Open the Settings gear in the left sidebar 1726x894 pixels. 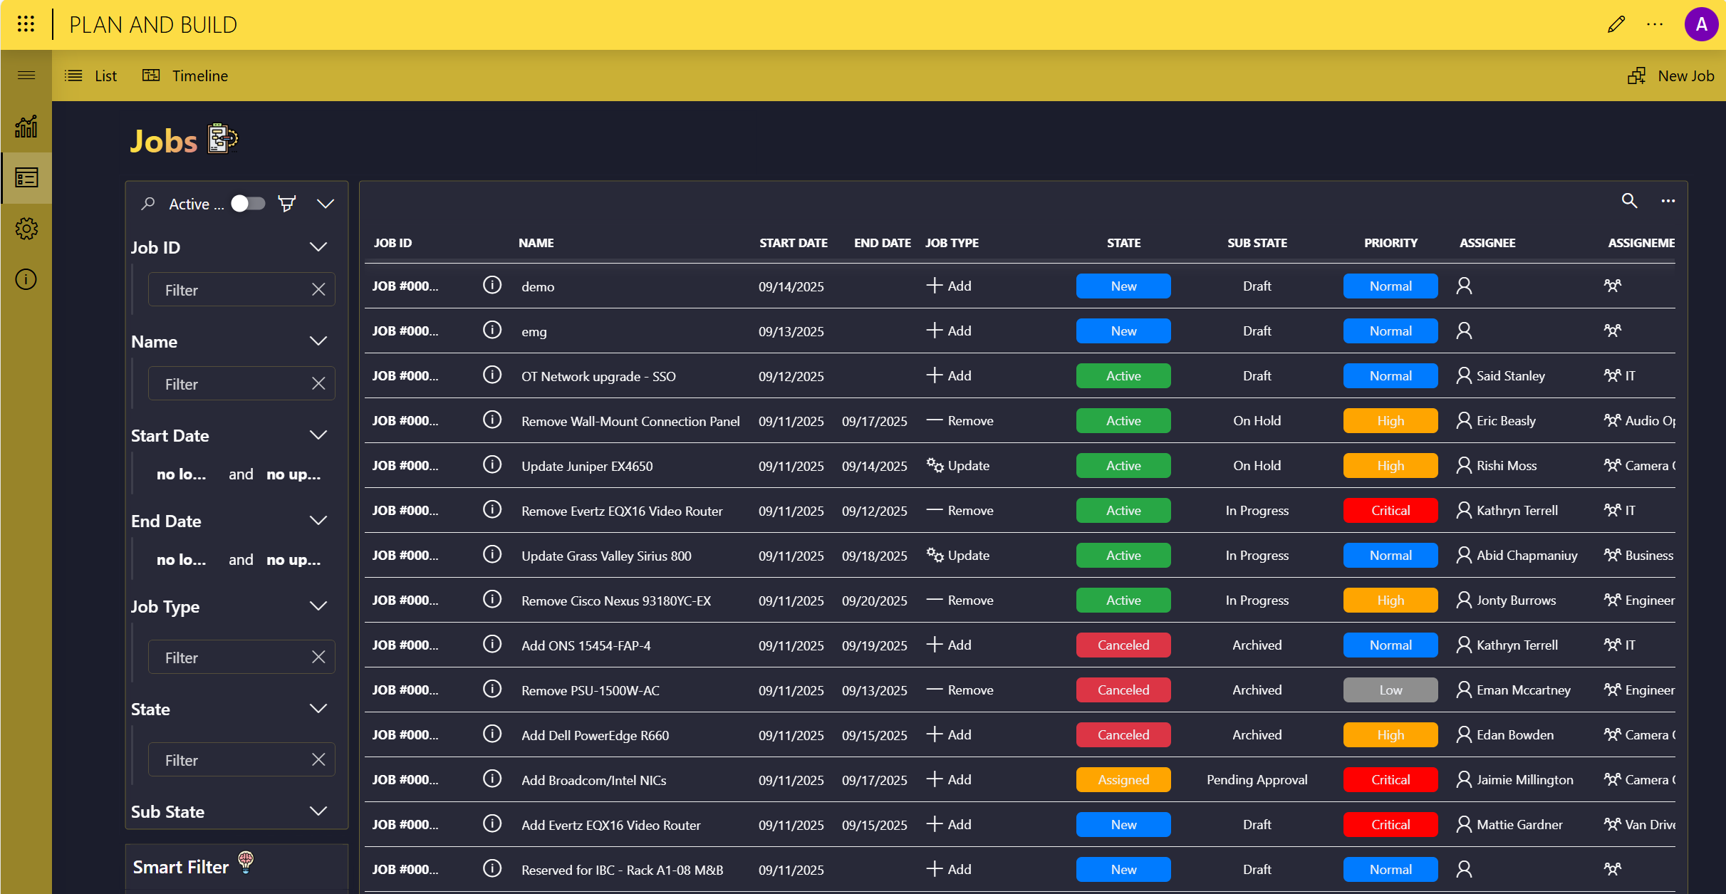pos(26,228)
